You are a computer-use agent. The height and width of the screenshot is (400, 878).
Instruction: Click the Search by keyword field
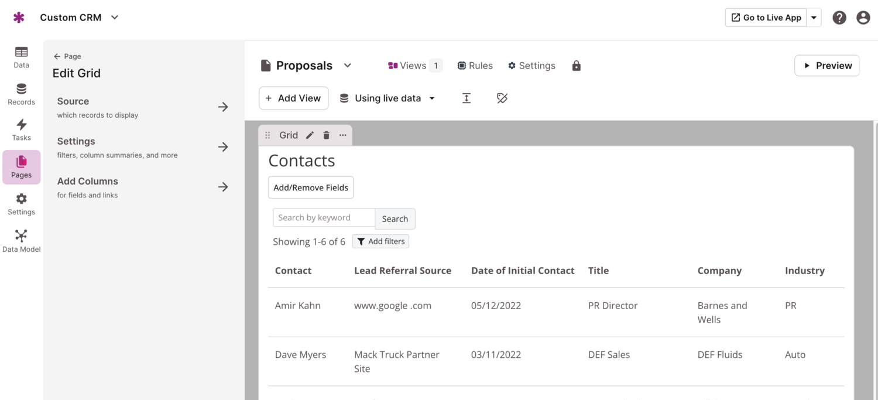(x=324, y=218)
